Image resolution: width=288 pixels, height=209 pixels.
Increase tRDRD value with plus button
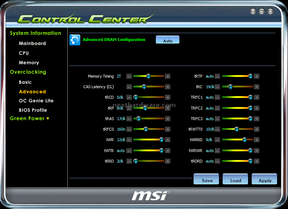pos(257,161)
